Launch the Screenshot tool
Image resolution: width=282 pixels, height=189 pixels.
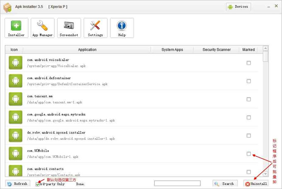click(x=69, y=28)
